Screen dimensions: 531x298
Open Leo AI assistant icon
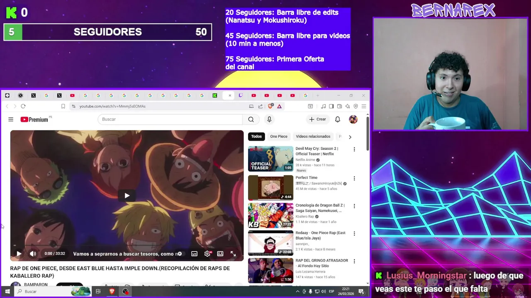tap(348, 106)
